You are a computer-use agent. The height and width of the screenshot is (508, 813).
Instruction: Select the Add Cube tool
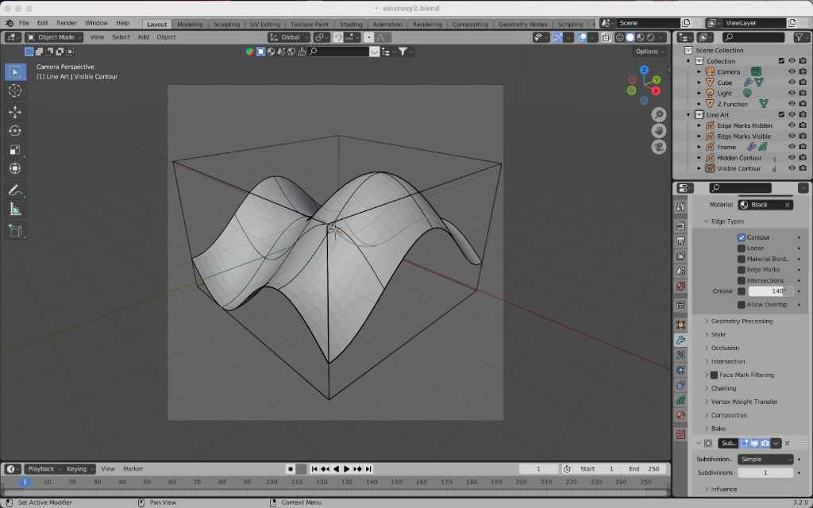point(15,231)
